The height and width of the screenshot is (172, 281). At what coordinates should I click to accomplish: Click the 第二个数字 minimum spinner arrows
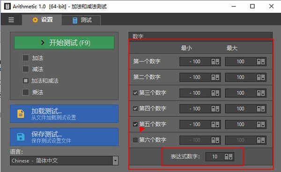pos(215,78)
